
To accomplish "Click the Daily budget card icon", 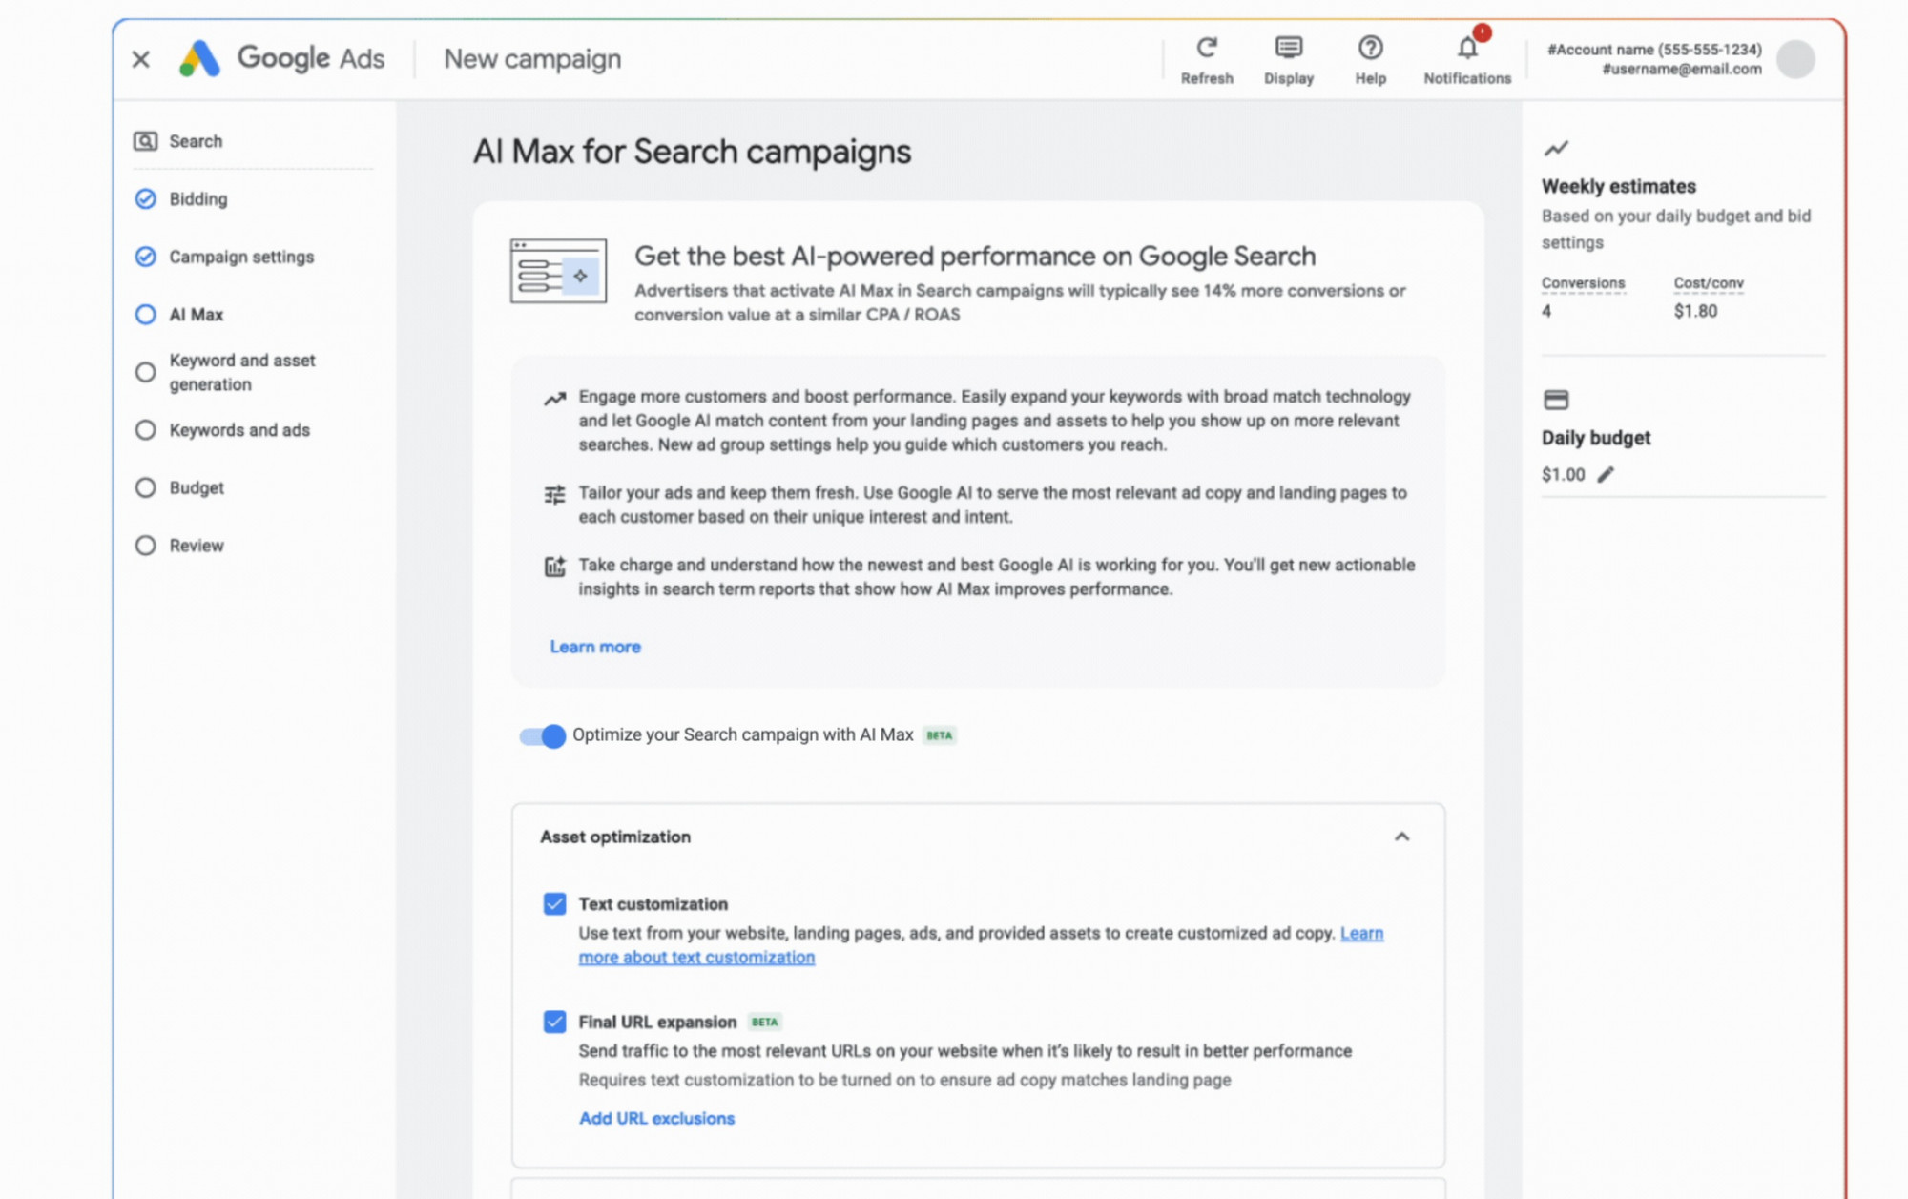I will (1556, 400).
